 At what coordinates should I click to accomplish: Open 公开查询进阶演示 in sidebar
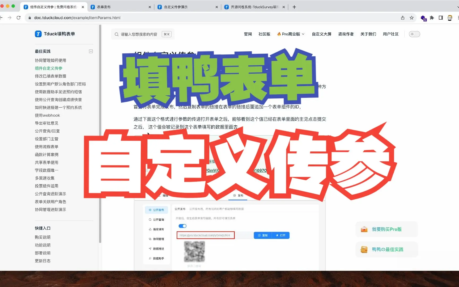pos(50,194)
